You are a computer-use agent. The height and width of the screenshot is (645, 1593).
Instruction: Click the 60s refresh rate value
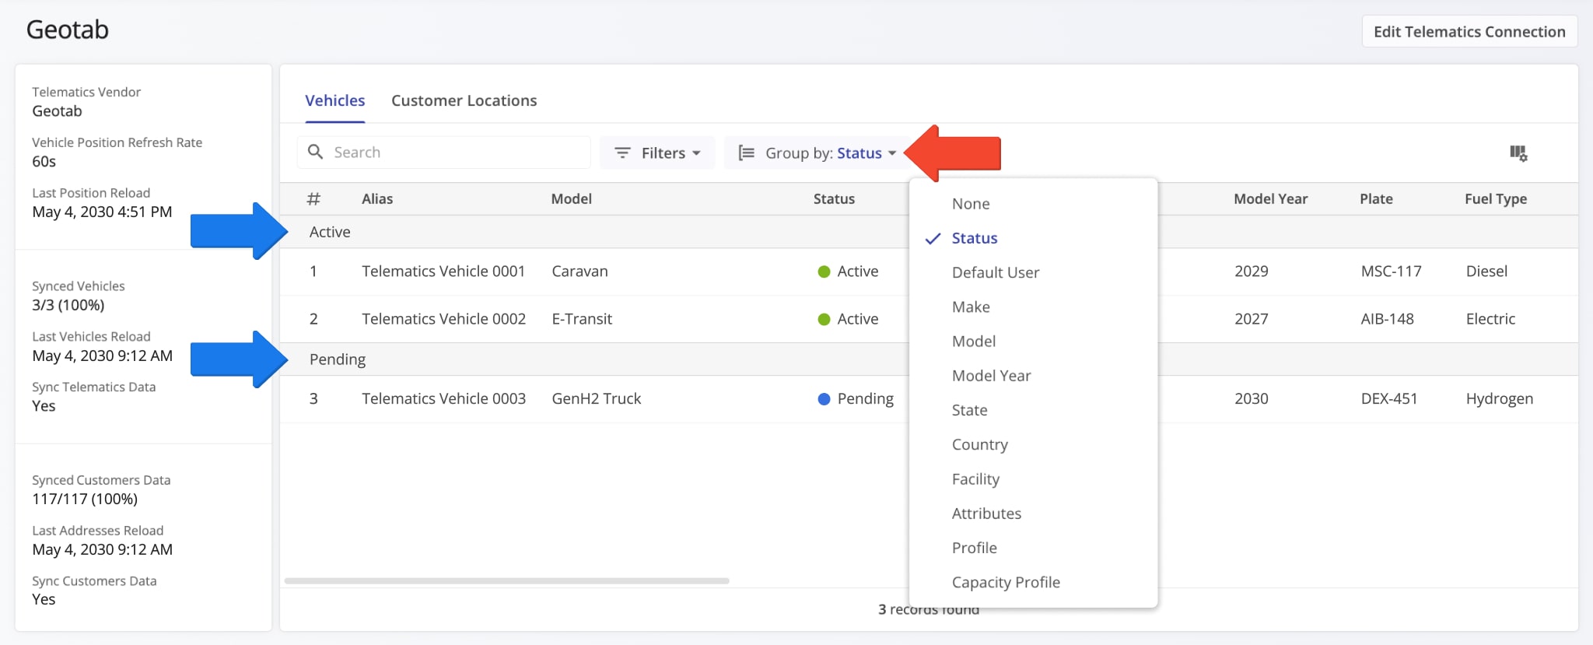44,162
